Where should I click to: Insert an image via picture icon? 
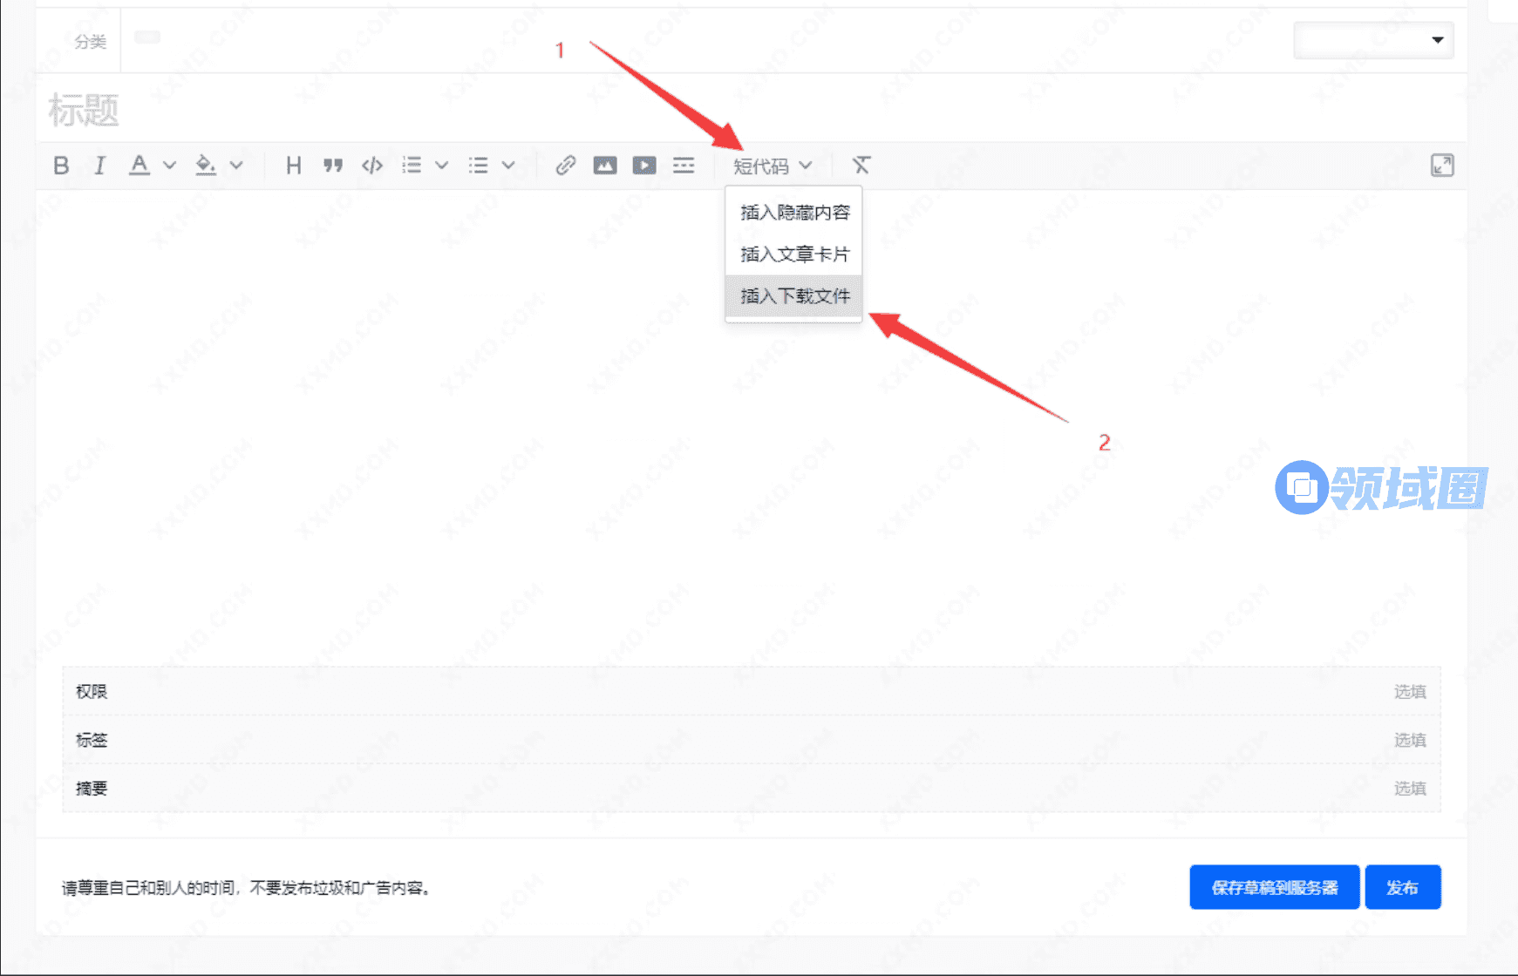coord(604,166)
